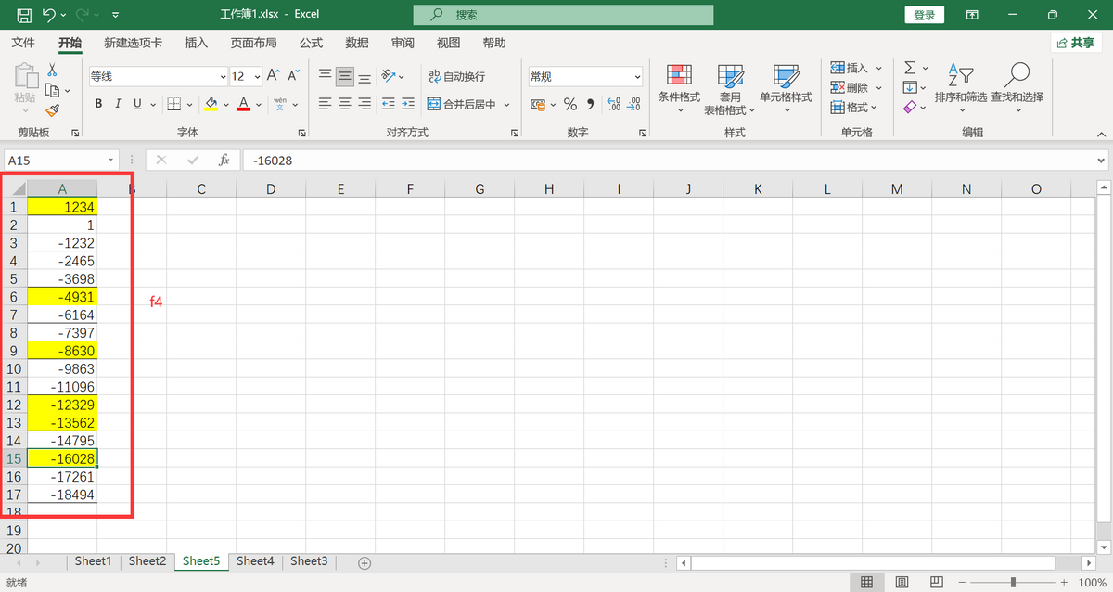Open the font size 12 dropdown
This screenshot has width=1113, height=592.
coord(256,77)
